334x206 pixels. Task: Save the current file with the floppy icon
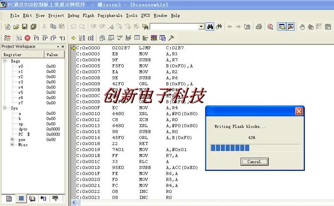tap(25, 27)
